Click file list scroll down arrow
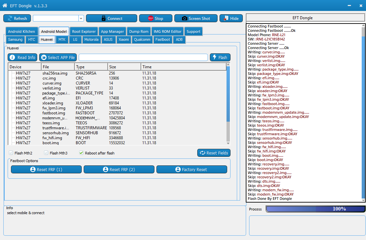 [228, 143]
